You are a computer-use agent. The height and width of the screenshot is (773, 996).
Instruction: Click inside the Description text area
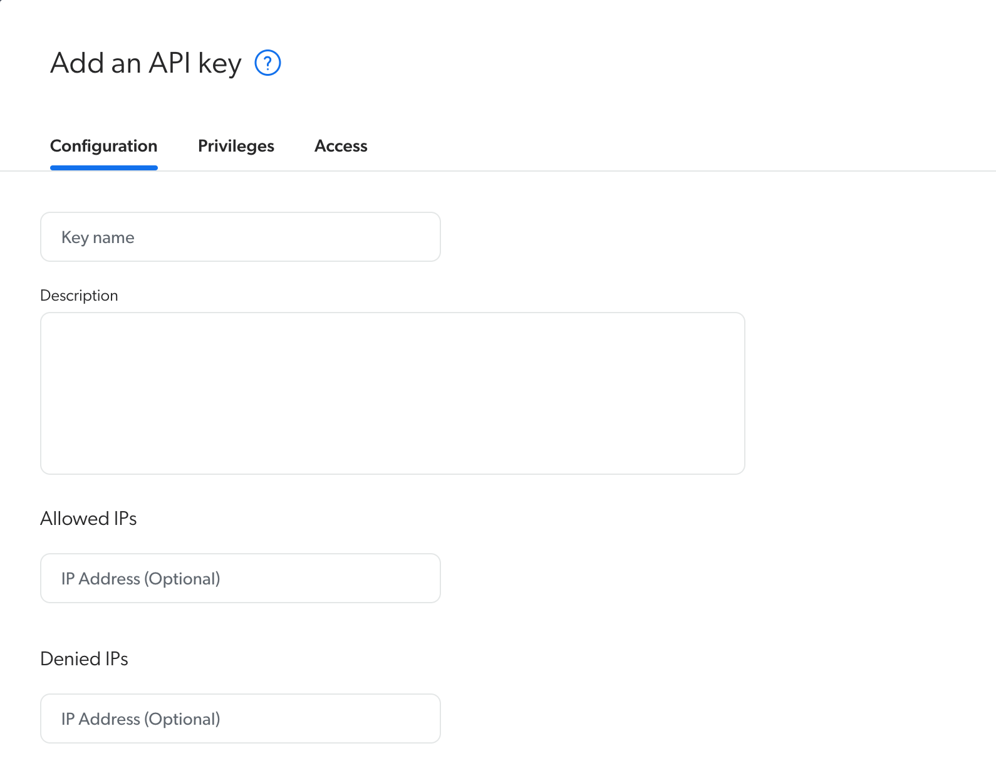point(393,393)
